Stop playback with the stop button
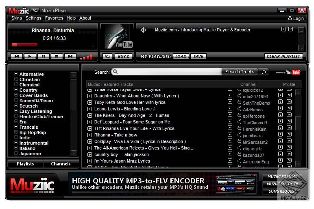This screenshot has height=209, width=314. (57, 56)
